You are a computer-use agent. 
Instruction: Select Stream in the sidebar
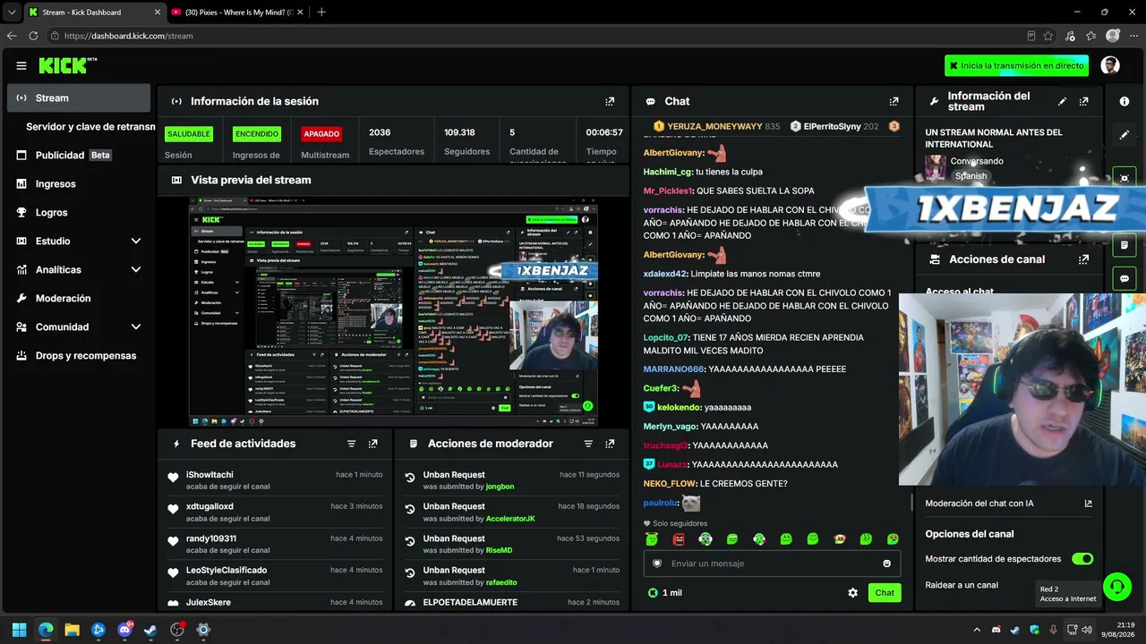[79, 98]
